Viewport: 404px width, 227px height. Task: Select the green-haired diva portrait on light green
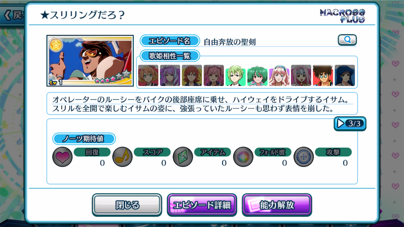coord(236,75)
